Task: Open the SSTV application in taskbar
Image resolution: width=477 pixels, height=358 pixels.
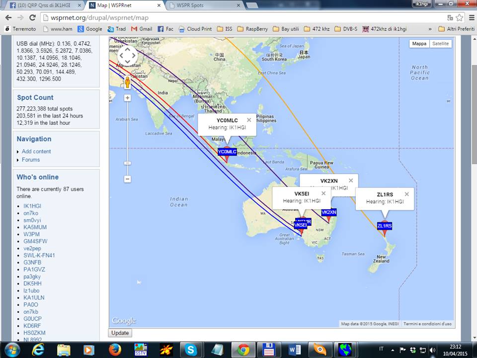Action: [x=141, y=350]
